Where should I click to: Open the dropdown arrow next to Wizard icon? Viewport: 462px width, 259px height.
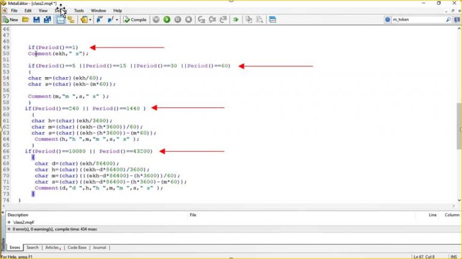pos(90,20)
